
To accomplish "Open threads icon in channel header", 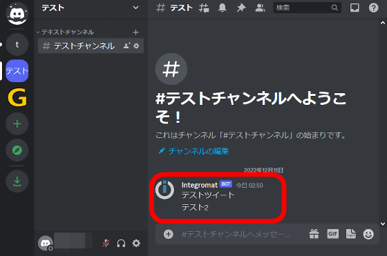I will point(204,8).
